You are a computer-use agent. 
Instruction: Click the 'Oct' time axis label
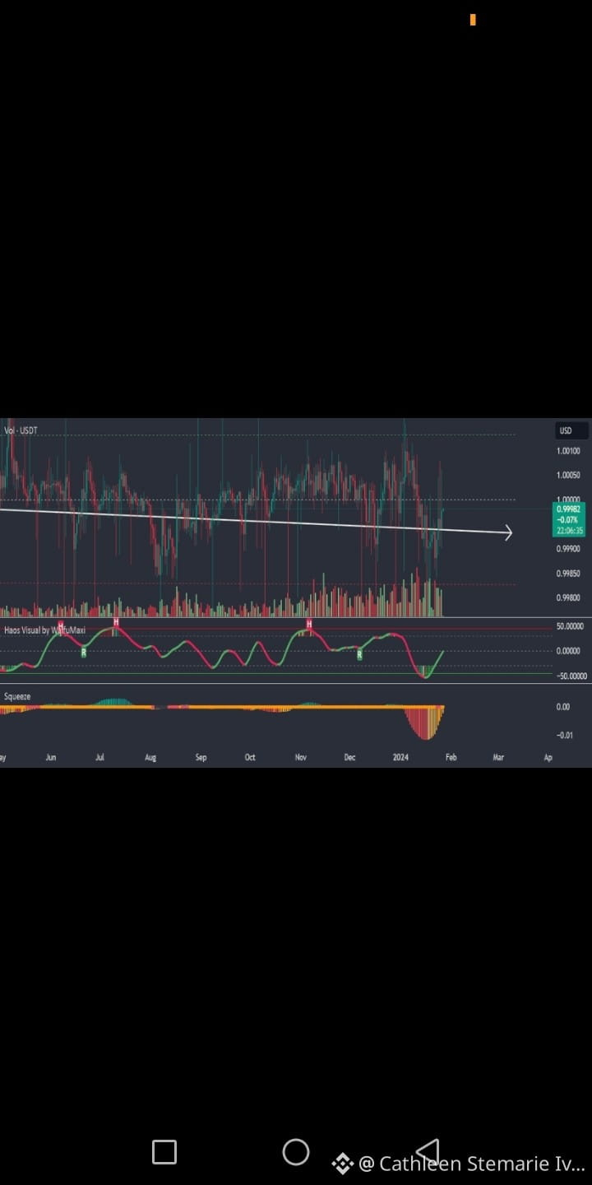(x=250, y=757)
